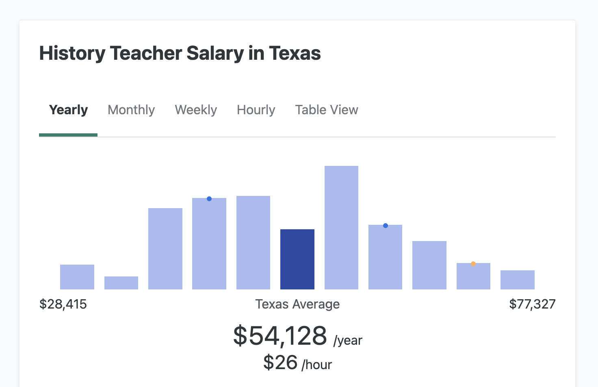Click the orange dot near the tenth bar

pyautogui.click(x=473, y=263)
